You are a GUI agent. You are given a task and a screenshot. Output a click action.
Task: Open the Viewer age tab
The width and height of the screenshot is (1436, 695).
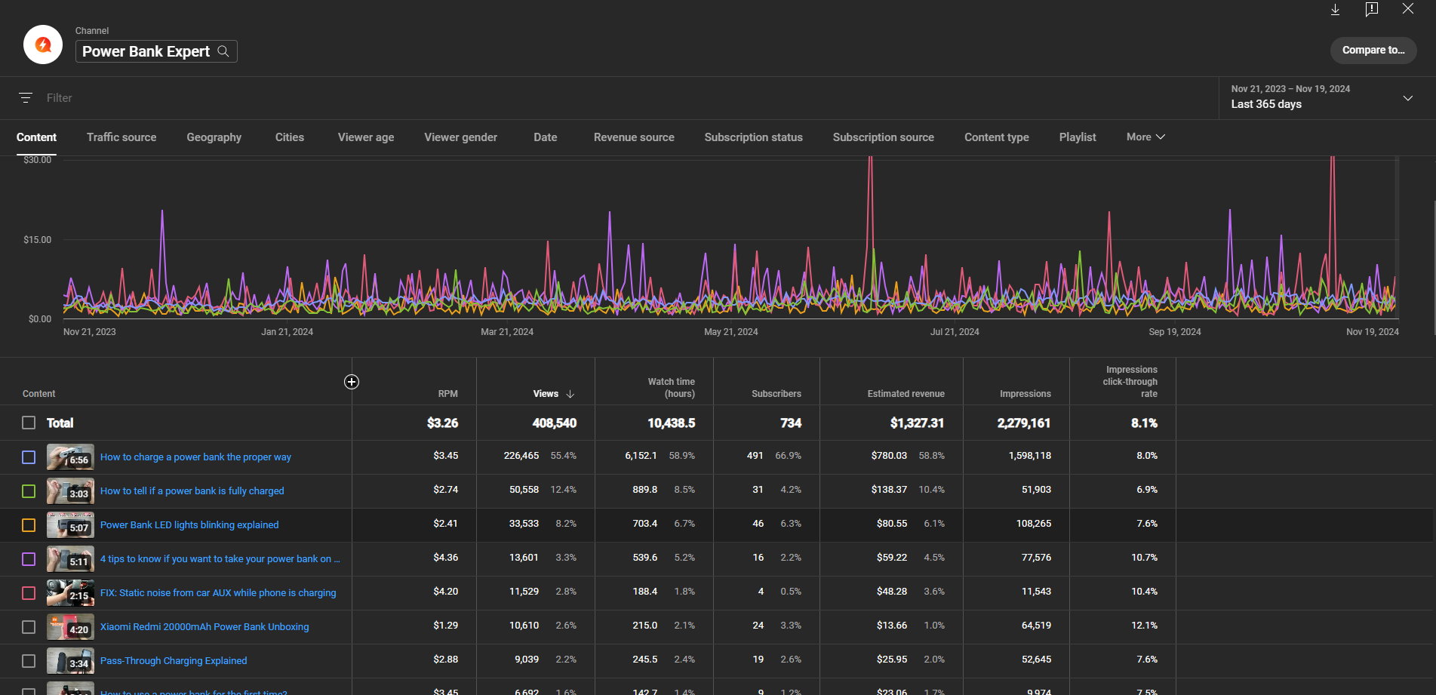coord(366,137)
